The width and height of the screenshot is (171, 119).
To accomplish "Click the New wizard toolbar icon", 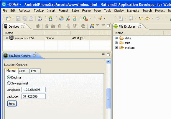I will (x=8, y=19).
